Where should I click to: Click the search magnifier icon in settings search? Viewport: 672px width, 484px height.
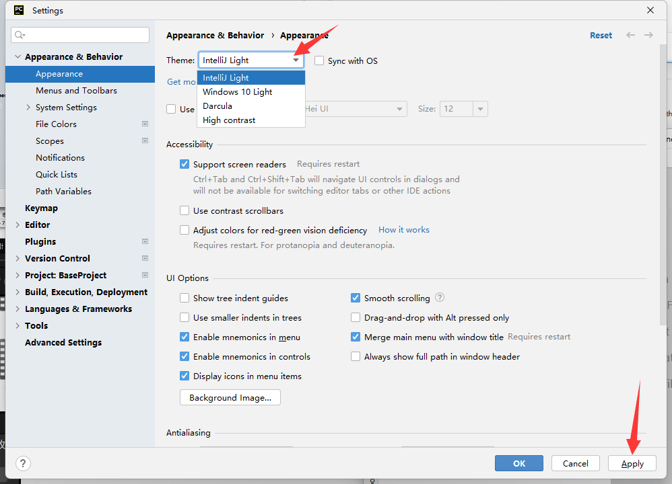20,35
